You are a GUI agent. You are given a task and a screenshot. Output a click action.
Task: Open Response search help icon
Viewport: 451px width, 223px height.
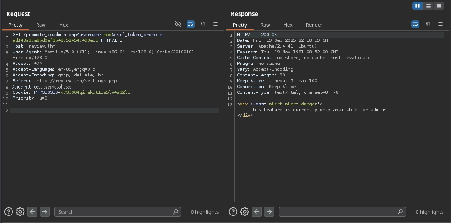(233, 212)
